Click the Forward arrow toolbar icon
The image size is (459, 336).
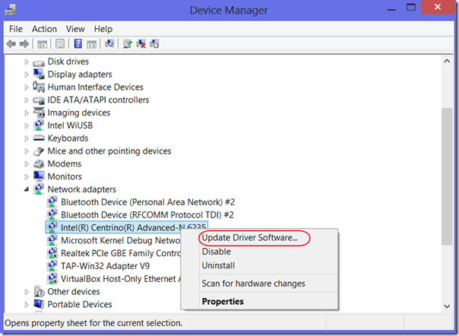point(24,44)
